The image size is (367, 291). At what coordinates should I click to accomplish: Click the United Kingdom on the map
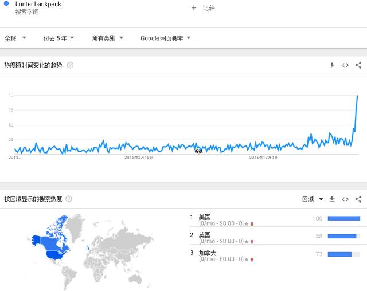click(88, 247)
